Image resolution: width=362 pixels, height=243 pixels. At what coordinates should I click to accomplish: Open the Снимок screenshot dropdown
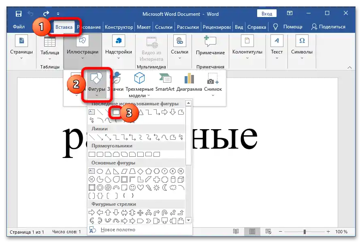pyautogui.click(x=213, y=85)
